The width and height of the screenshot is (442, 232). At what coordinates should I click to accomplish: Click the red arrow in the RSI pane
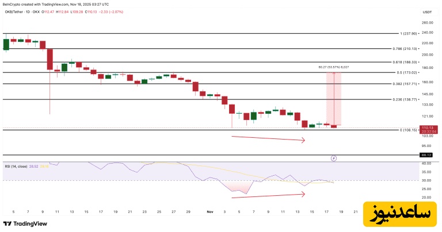[268, 196]
